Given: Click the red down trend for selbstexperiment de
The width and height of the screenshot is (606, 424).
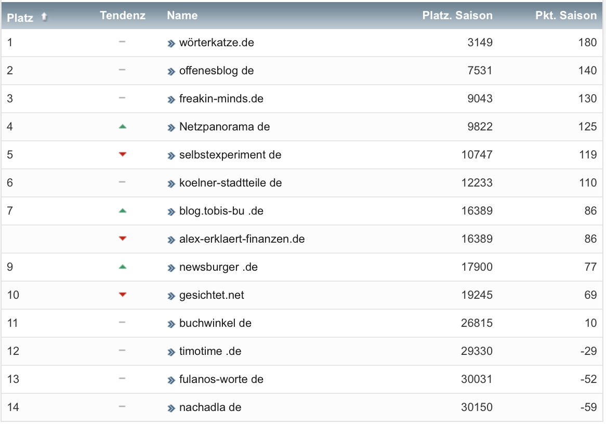Looking at the screenshot, I should tap(123, 154).
